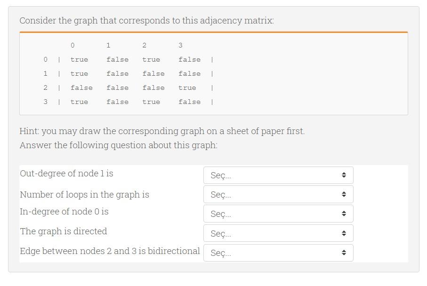This screenshot has height=286, width=427.
Task: Click the 'In-degree of node 0 is' label
Action: (64, 212)
